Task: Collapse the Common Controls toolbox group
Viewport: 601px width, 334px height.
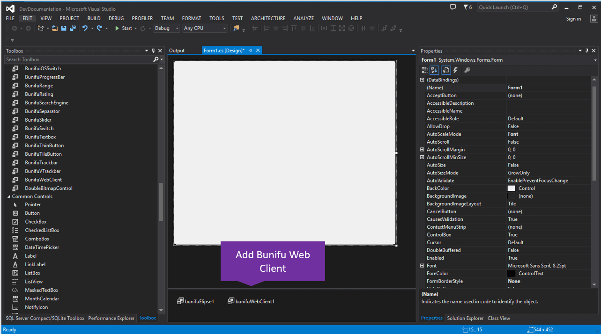Action: (9, 196)
